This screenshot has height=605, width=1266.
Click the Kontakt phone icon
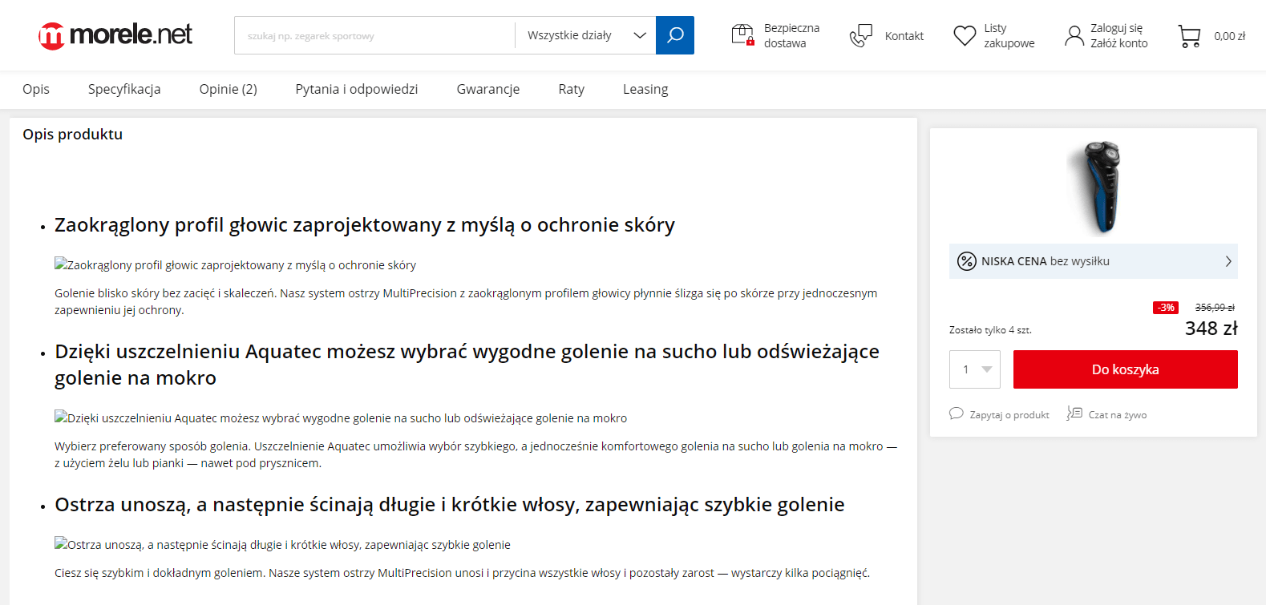[x=861, y=36]
